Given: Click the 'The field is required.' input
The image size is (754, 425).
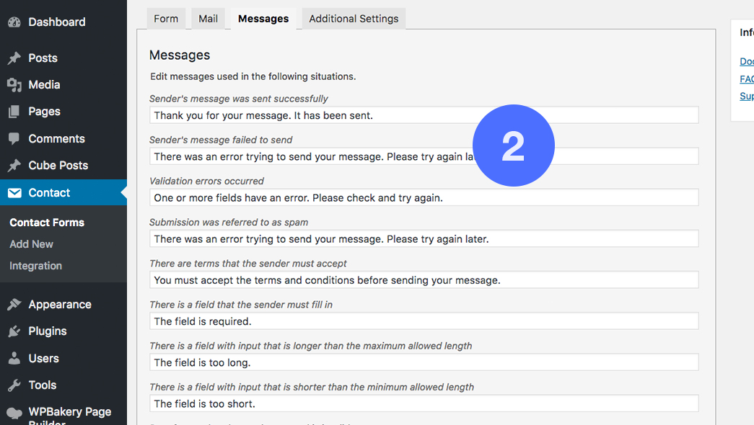Looking at the screenshot, I should [424, 321].
